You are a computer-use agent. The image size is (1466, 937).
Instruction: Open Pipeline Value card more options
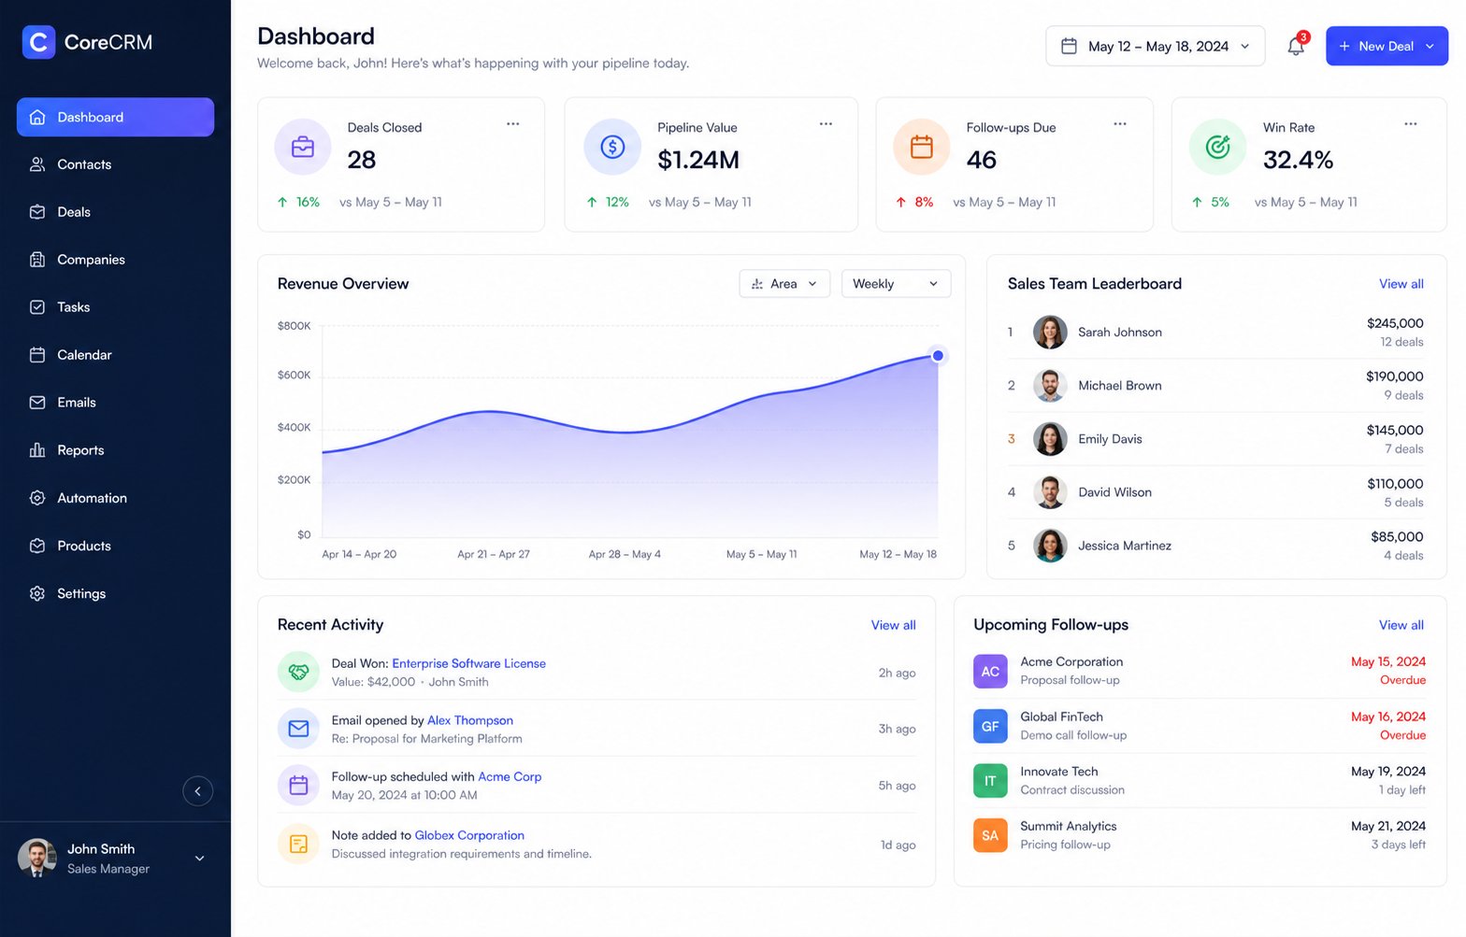click(x=826, y=123)
